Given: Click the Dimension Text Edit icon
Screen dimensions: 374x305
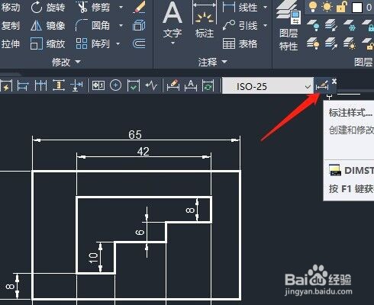Looking at the screenshot, I should [x=191, y=85].
